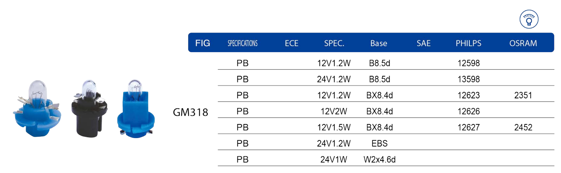Select the blue round-base bulb image

coord(37,108)
